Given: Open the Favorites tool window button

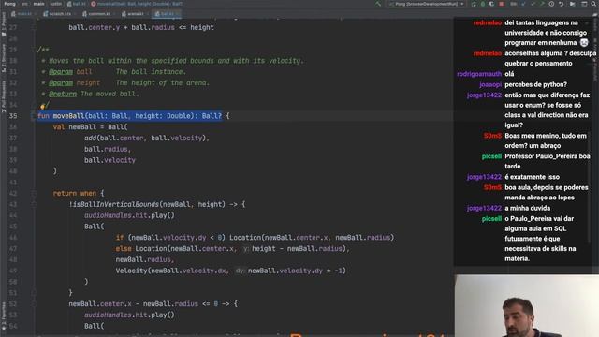Looking at the screenshot, I should click(4, 315).
